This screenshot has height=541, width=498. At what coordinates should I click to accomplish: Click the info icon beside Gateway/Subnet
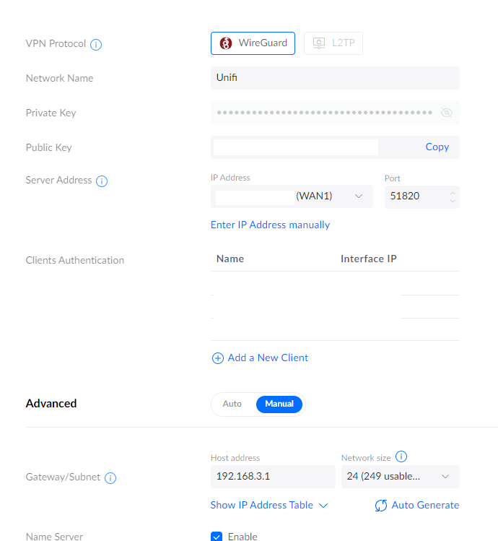click(x=110, y=478)
